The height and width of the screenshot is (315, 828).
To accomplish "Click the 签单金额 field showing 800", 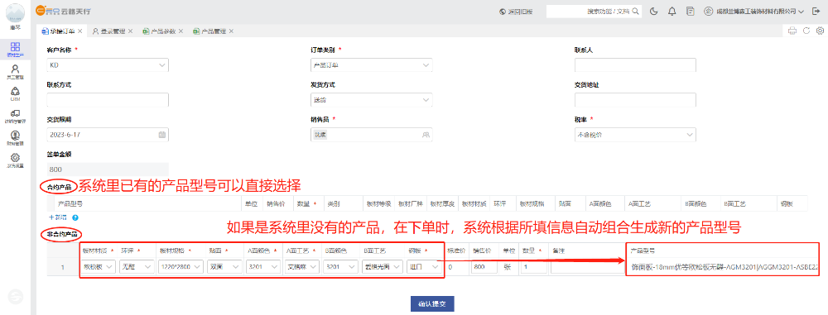I will (x=108, y=169).
